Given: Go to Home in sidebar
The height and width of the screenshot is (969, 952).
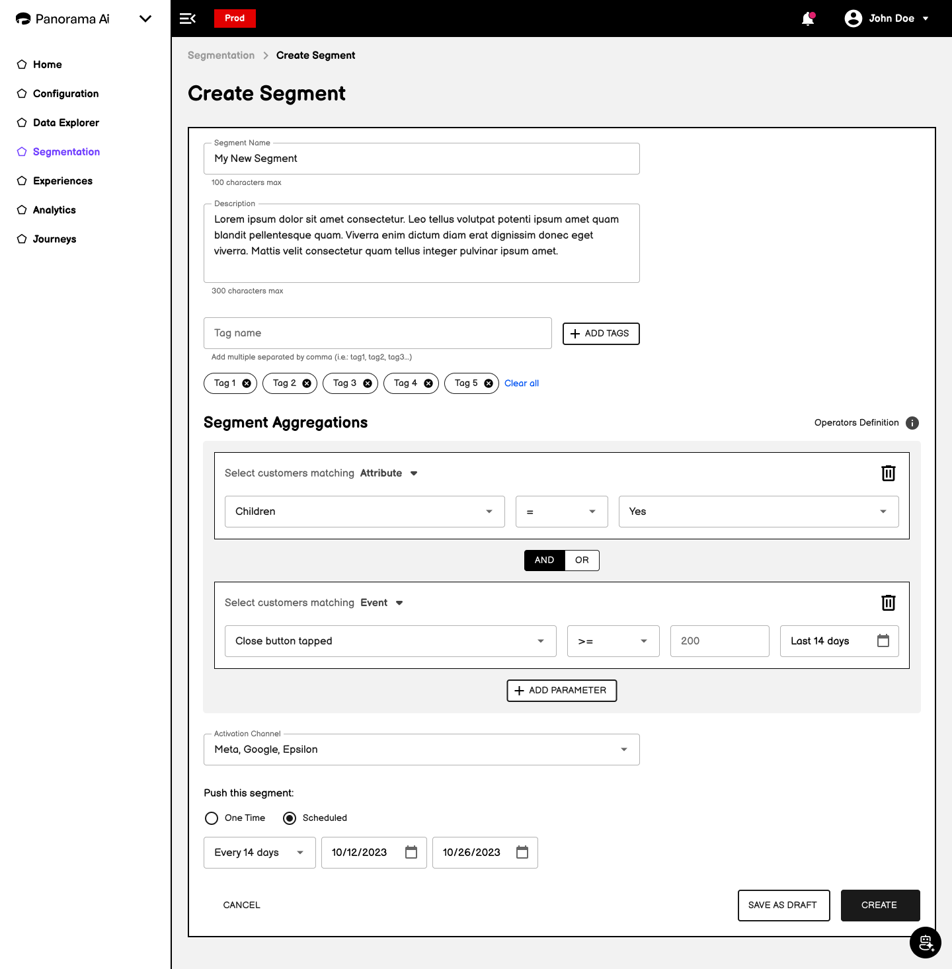Looking at the screenshot, I should 48,65.
